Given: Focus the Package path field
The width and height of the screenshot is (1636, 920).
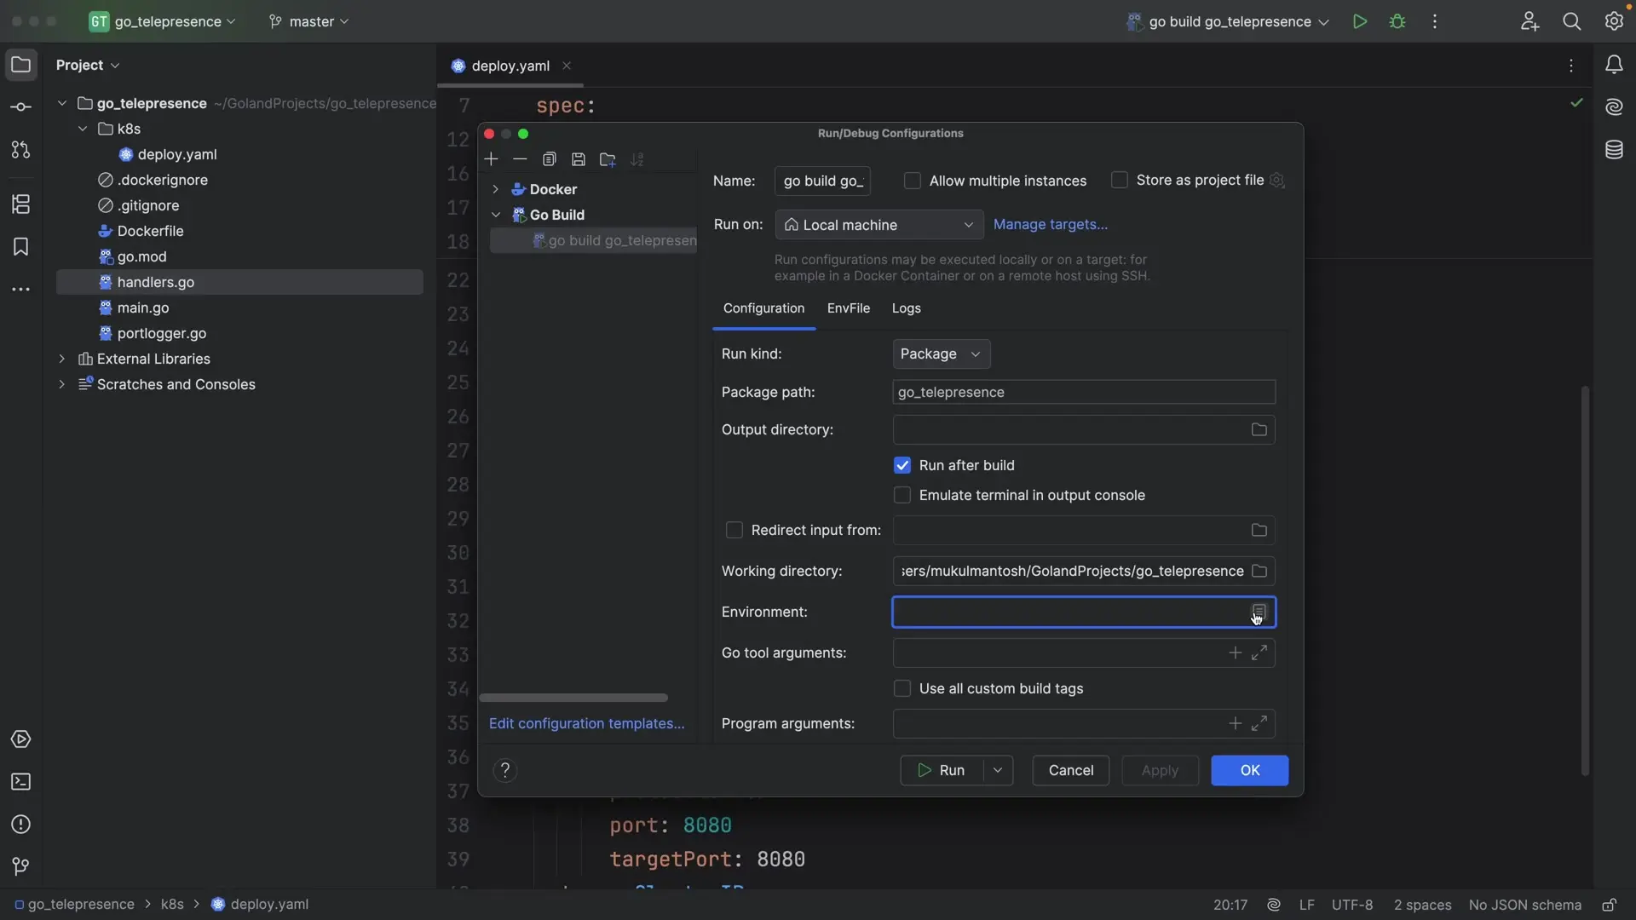Looking at the screenshot, I should pyautogui.click(x=1083, y=392).
